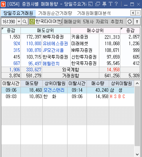Click the 221,313 키움증권 buy volume
Viewport: 142px width, 157px height.
point(112,37)
